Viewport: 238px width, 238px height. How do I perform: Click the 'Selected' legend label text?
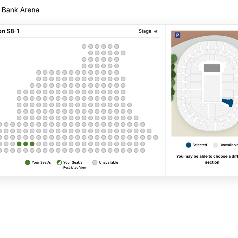click(200, 145)
